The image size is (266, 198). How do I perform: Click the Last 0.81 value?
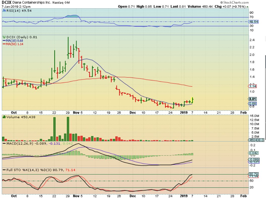click(178, 7)
